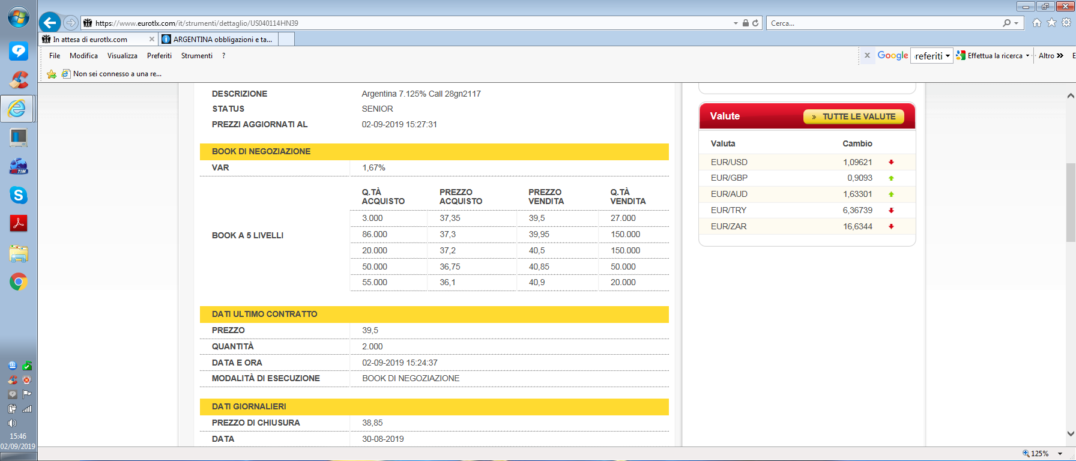Click the Action Center flag tray icon
The height and width of the screenshot is (461, 1076).
[27, 394]
